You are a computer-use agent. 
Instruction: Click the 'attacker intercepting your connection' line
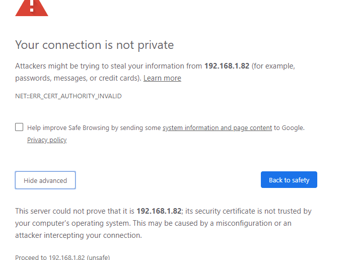tap(79, 235)
